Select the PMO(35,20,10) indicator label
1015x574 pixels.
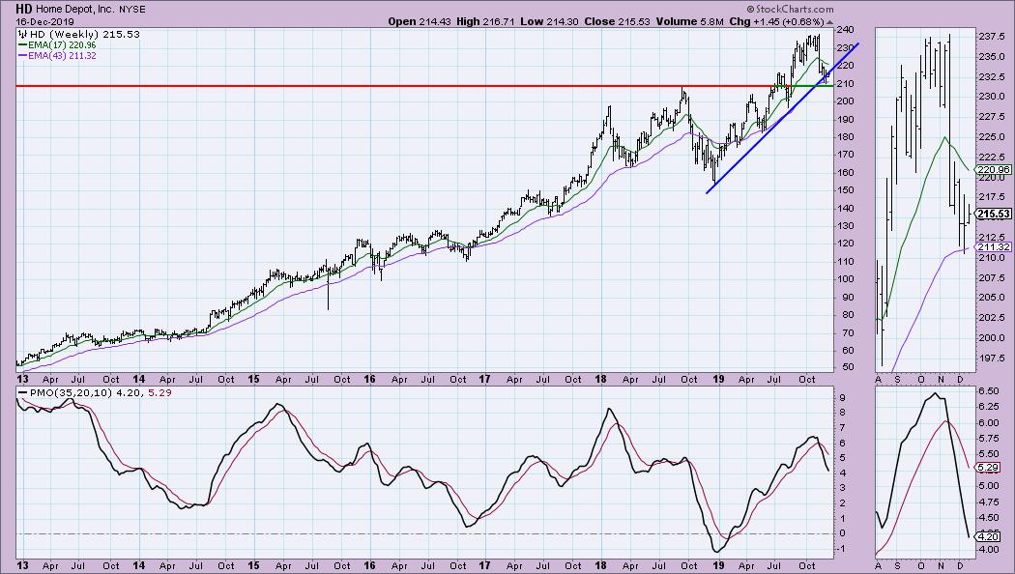[x=71, y=392]
